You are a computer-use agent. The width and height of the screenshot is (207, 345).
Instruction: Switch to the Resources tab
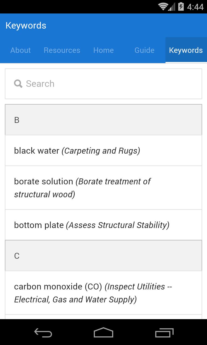click(x=62, y=50)
